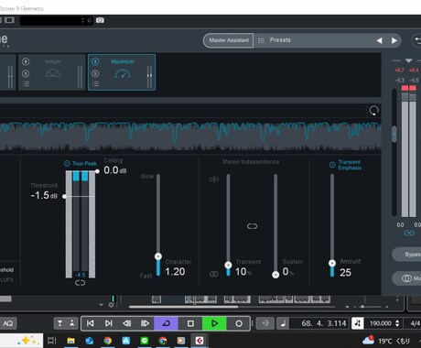Click the Stop transport button

coord(190,323)
